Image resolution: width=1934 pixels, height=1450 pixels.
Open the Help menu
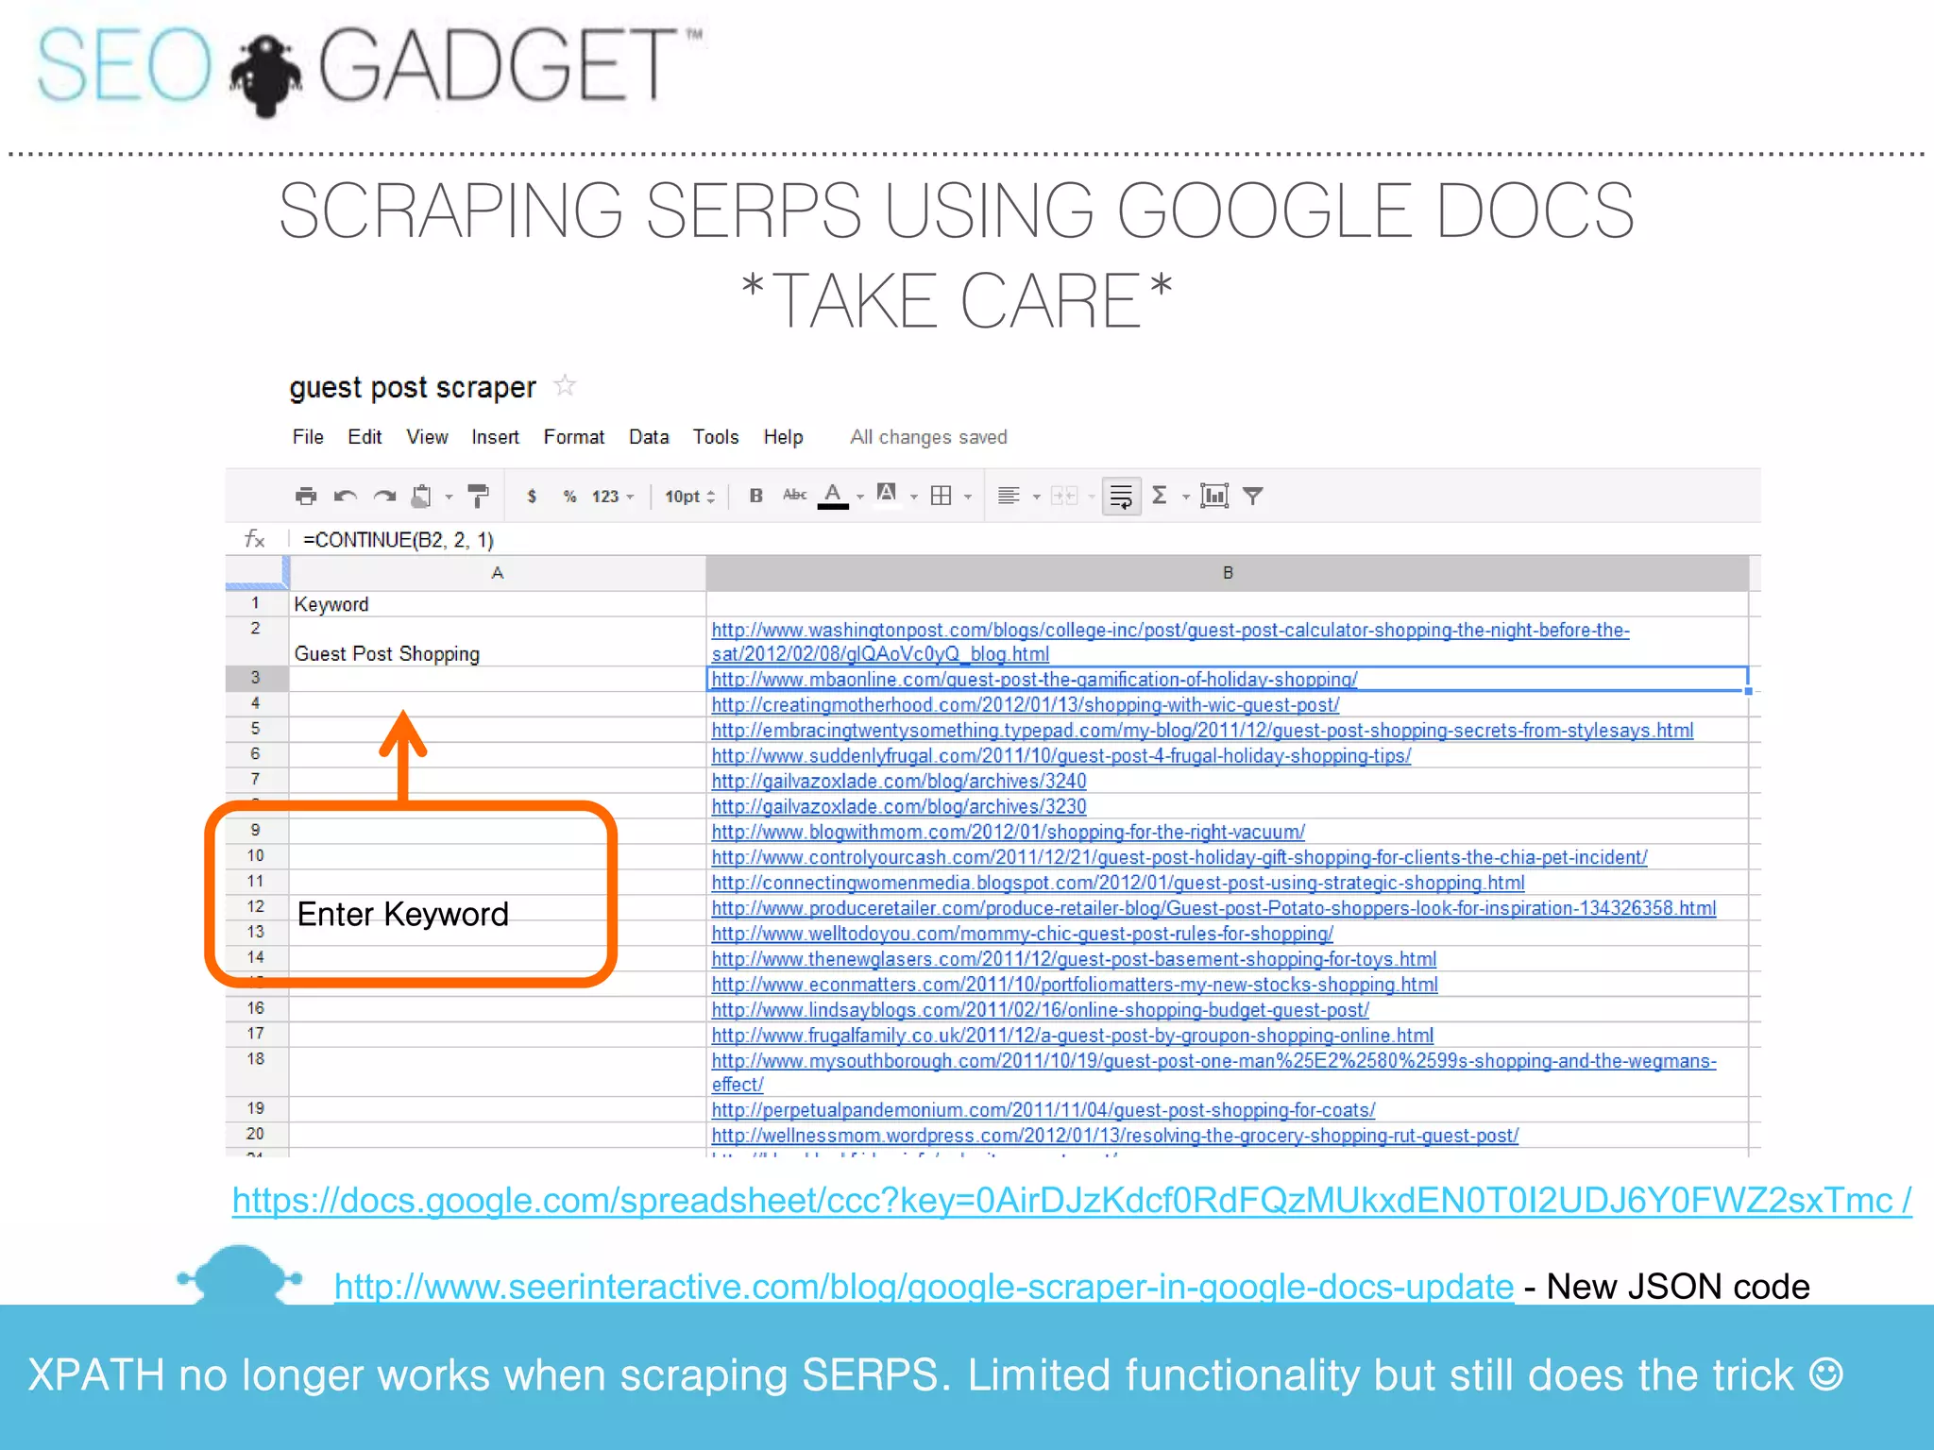tap(783, 437)
